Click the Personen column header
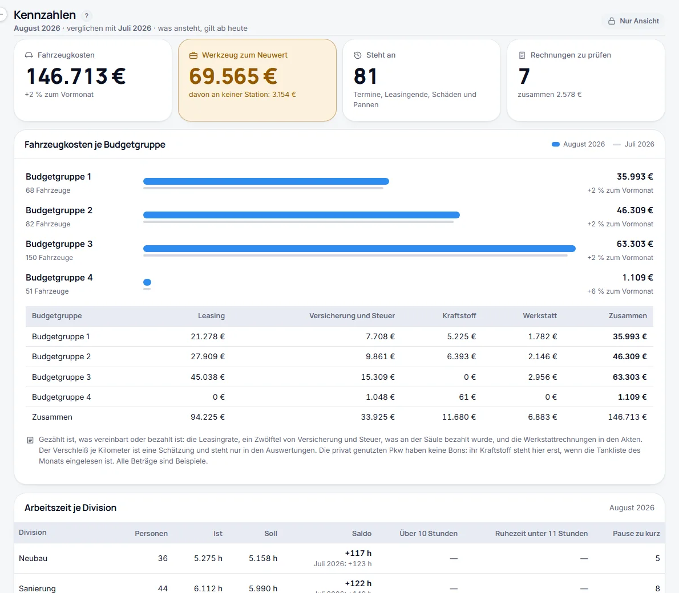The image size is (679, 593). pos(151,533)
